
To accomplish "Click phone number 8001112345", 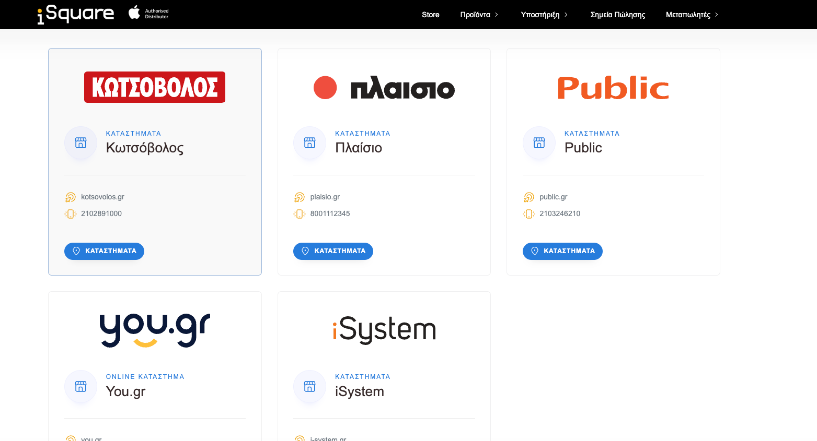I will [x=330, y=213].
